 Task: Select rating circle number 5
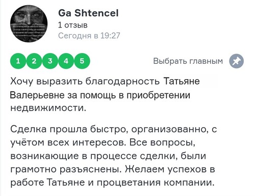click(82, 61)
